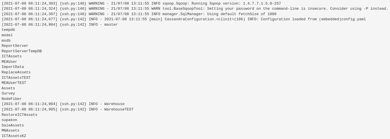390x139 pixels.
Task: Click the 'NodeFiber' database name
Action: [x=12, y=99]
